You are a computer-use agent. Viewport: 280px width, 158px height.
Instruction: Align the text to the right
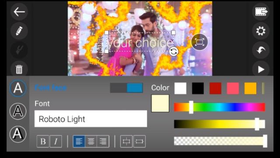103,141
